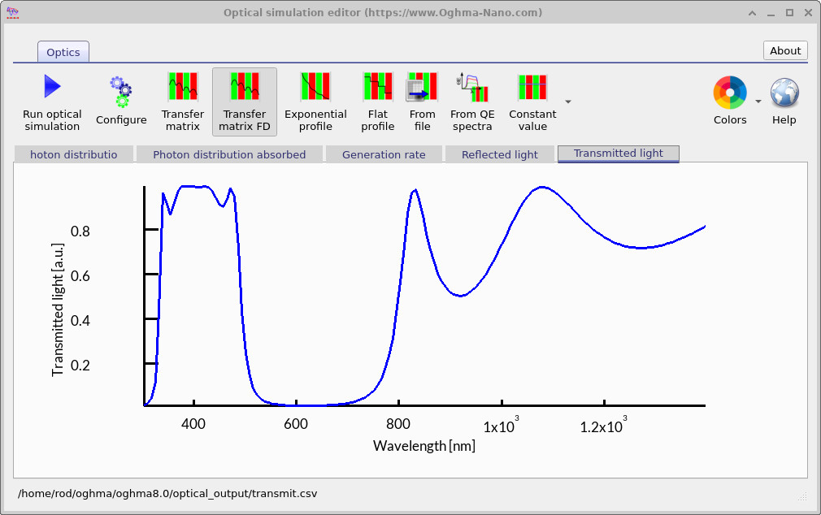Open the Help globe icon
Screen dimensions: 821x515
point(784,102)
